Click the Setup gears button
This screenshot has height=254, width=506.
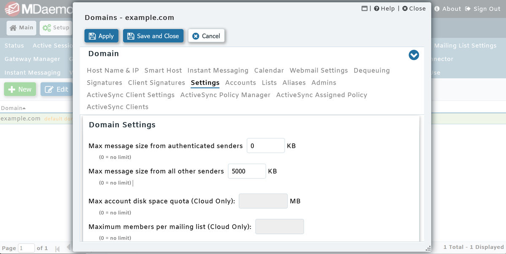(x=56, y=28)
